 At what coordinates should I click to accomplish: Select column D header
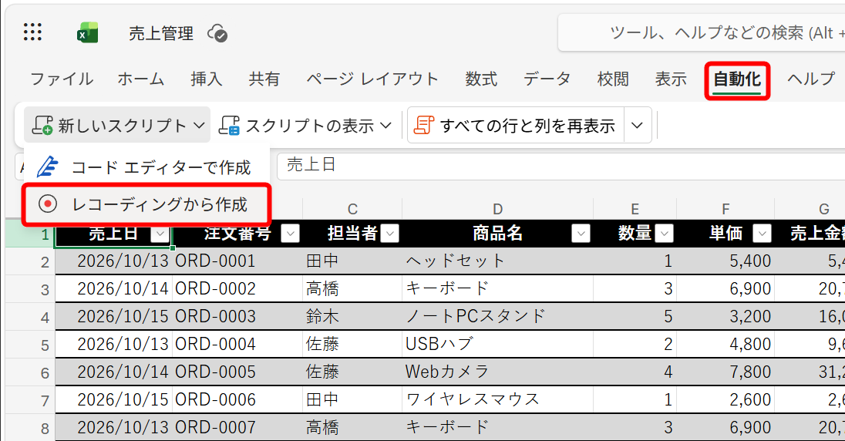(497, 209)
